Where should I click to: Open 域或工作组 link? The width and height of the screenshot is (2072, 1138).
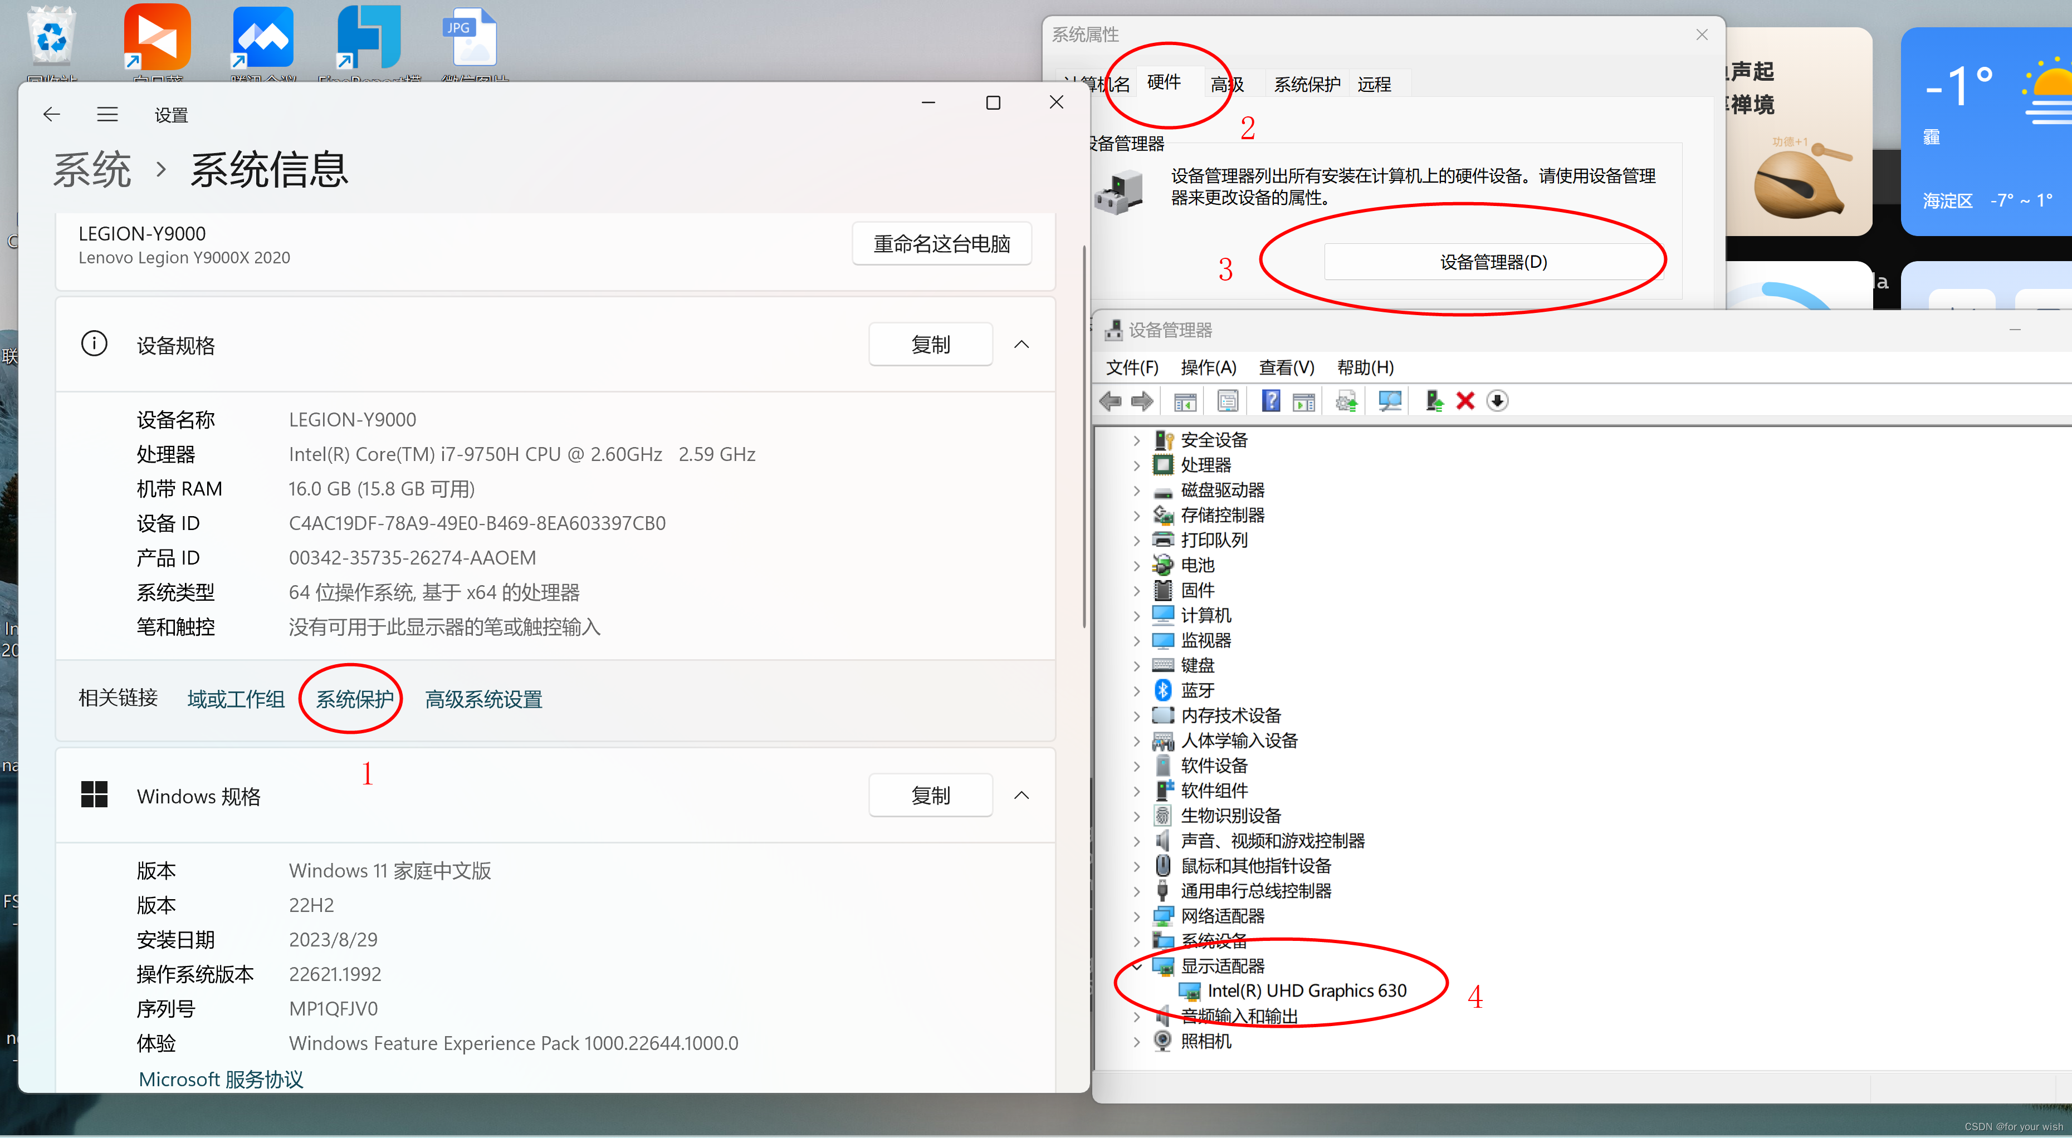236,699
